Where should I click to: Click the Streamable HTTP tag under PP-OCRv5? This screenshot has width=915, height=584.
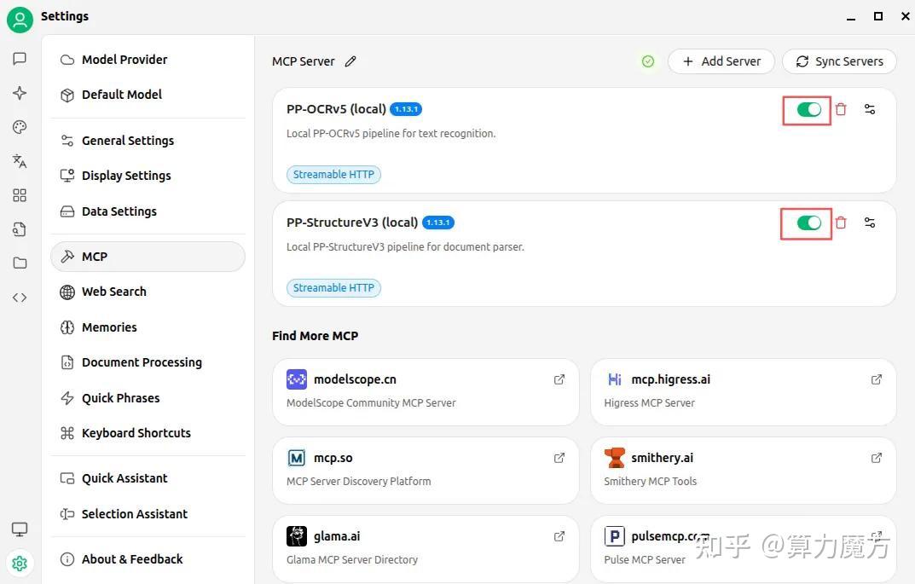[333, 175]
